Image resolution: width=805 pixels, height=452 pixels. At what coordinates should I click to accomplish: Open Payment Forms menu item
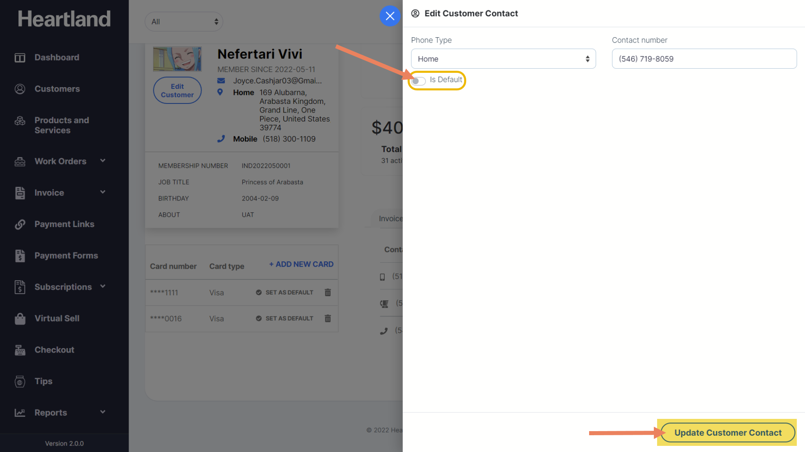(x=66, y=256)
